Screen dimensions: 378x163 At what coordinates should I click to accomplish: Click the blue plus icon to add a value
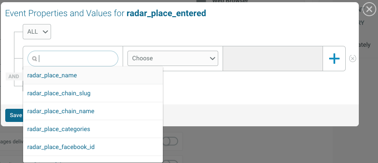point(334,59)
